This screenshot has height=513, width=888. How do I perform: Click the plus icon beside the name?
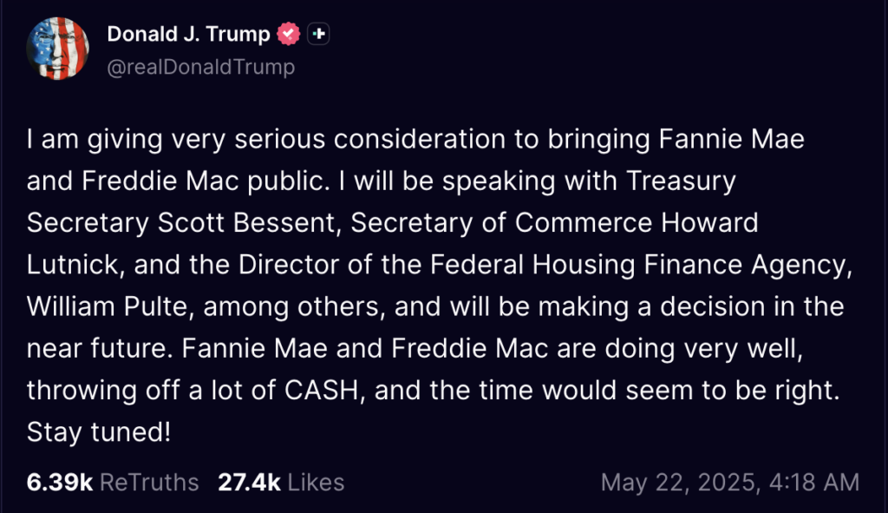point(319,35)
